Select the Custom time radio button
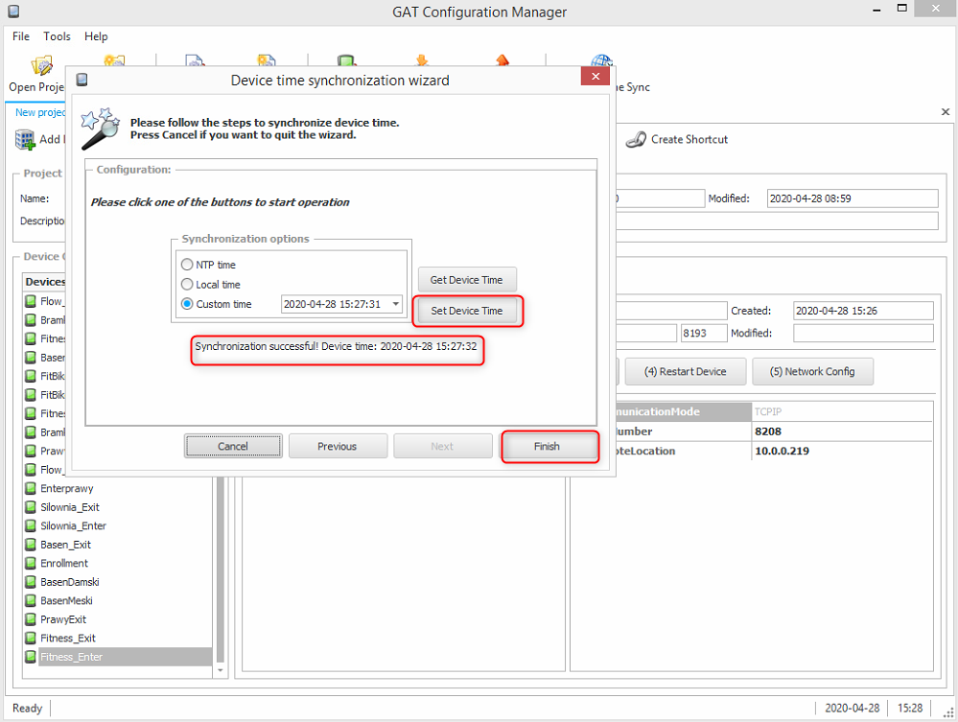The height and width of the screenshot is (722, 958). click(187, 304)
